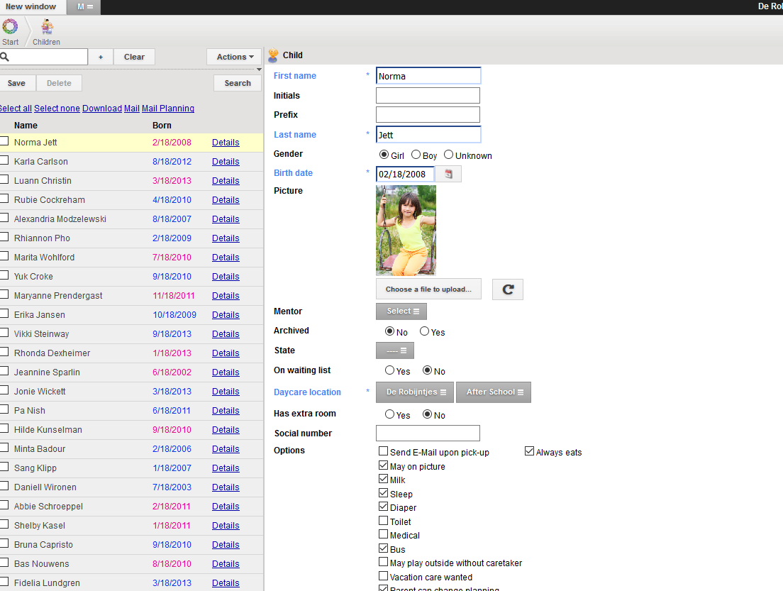The height and width of the screenshot is (591, 783).
Task: Click the Delete button
Action: pos(59,84)
